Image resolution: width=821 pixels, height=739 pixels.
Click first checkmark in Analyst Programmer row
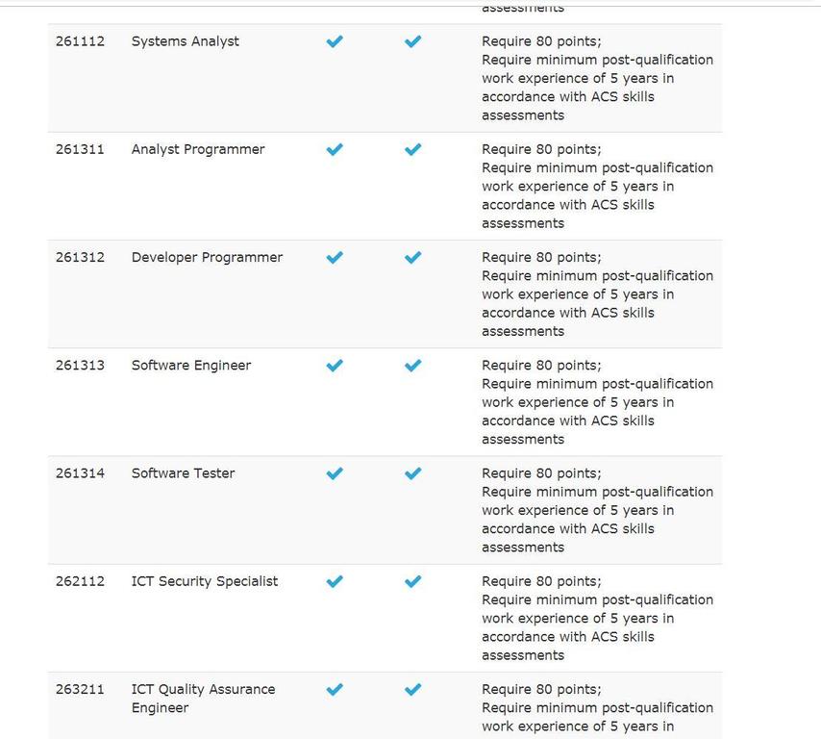click(335, 149)
